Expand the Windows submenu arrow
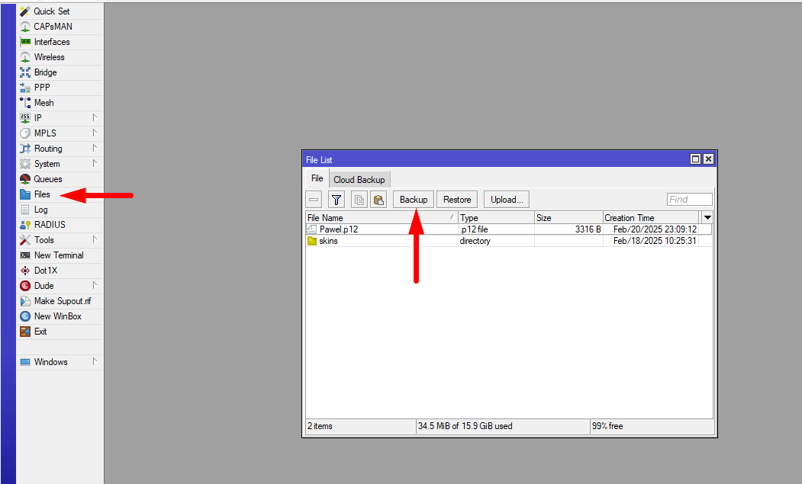 [x=95, y=361]
